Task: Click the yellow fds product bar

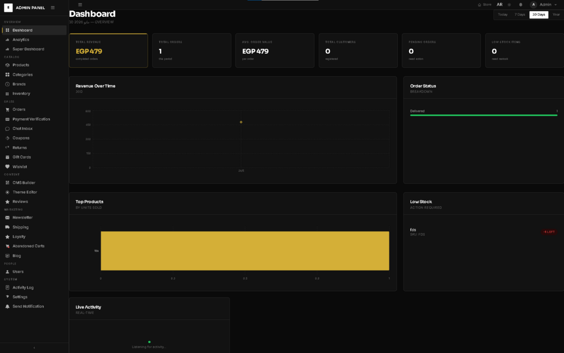Action: coord(245,250)
